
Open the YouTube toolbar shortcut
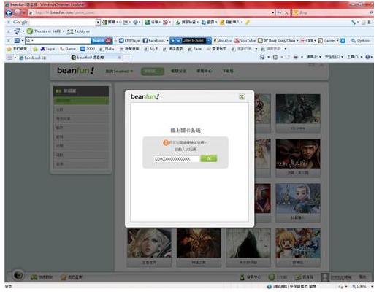click(x=245, y=41)
